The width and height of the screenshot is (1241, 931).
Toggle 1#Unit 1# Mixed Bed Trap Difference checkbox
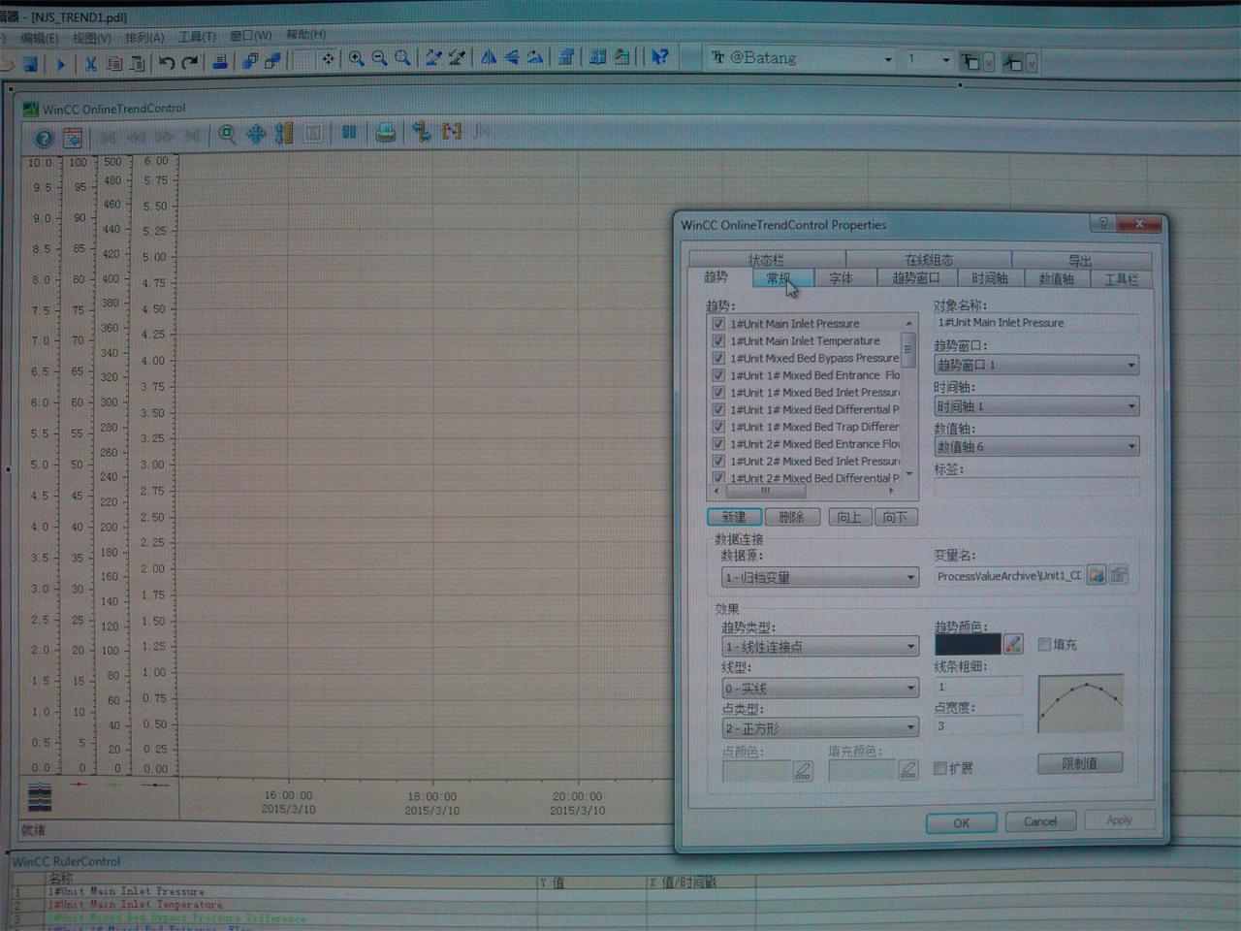click(718, 427)
